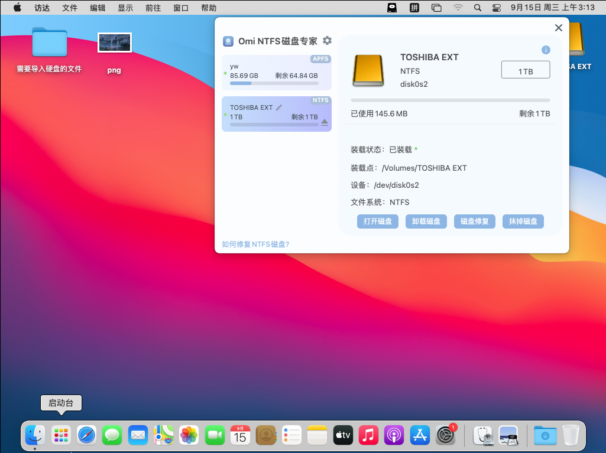Click the yellow TOSHIBA EXT drive image

click(x=368, y=70)
